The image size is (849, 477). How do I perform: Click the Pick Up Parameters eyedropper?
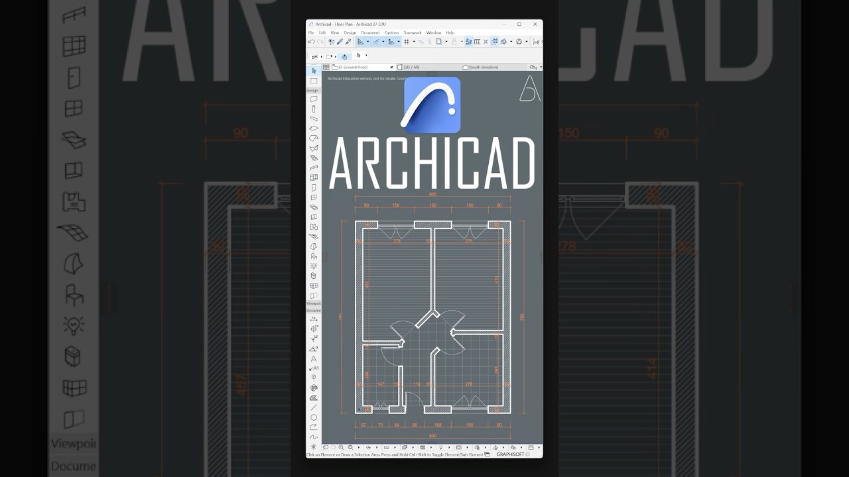tap(340, 42)
